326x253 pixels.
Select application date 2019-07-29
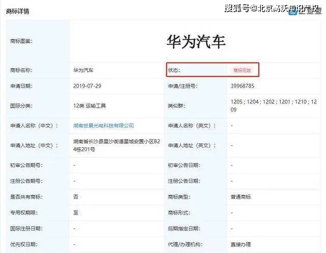(87, 86)
